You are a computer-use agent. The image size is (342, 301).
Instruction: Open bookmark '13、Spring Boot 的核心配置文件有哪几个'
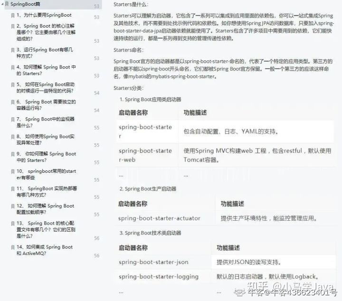(46, 229)
